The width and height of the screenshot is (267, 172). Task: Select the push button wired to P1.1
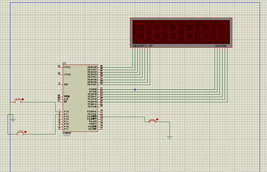20,133
